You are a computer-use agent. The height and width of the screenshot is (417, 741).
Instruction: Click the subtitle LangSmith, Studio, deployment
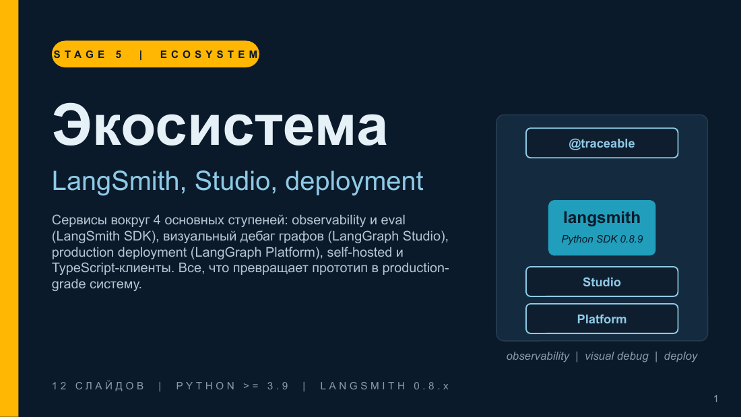point(237,181)
